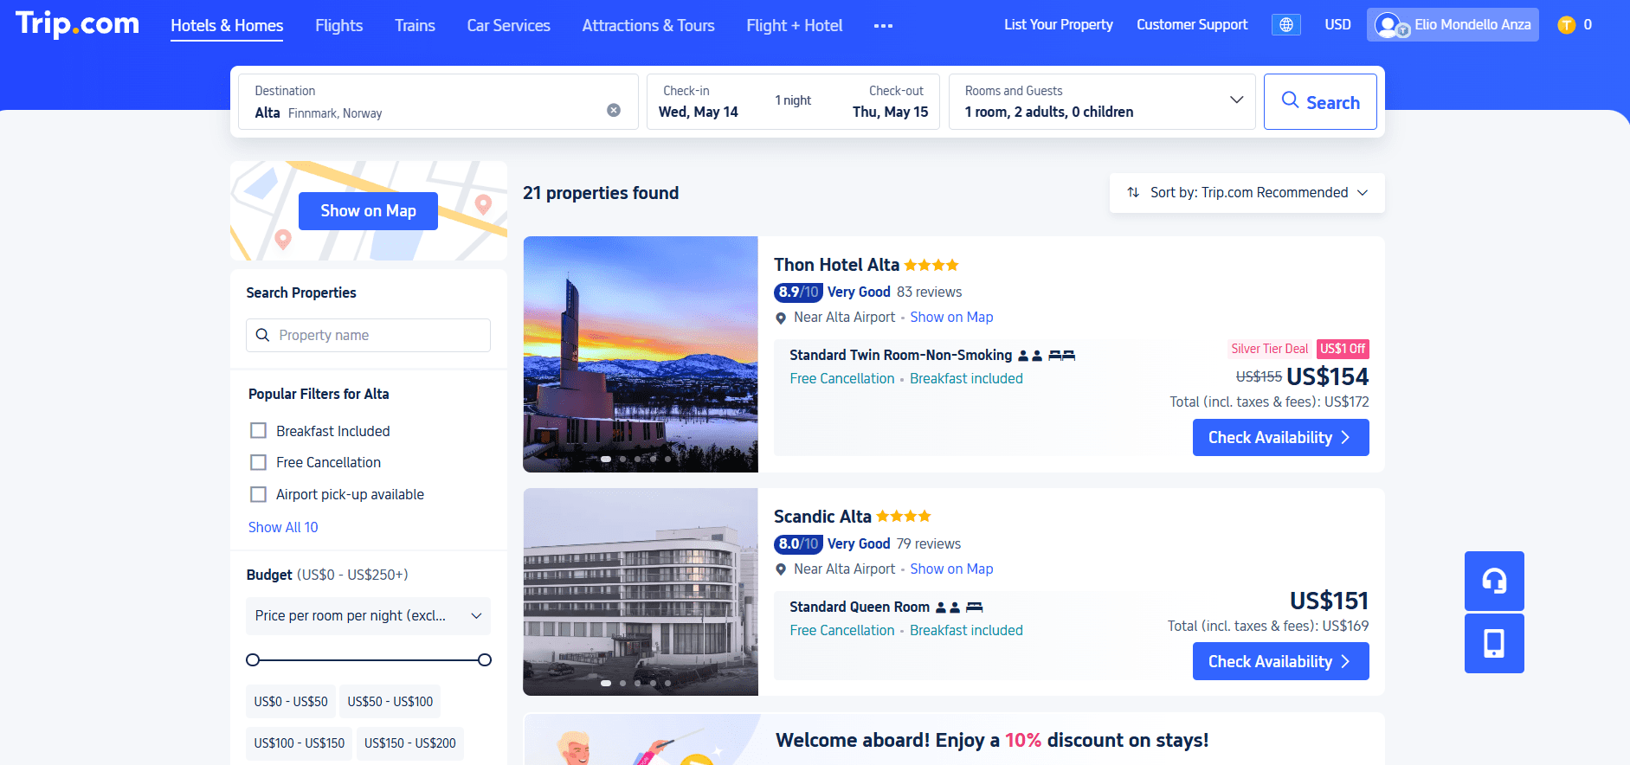The image size is (1630, 765).
Task: Open the Sort by Trip.com Recommended dropdown
Action: [1247, 193]
